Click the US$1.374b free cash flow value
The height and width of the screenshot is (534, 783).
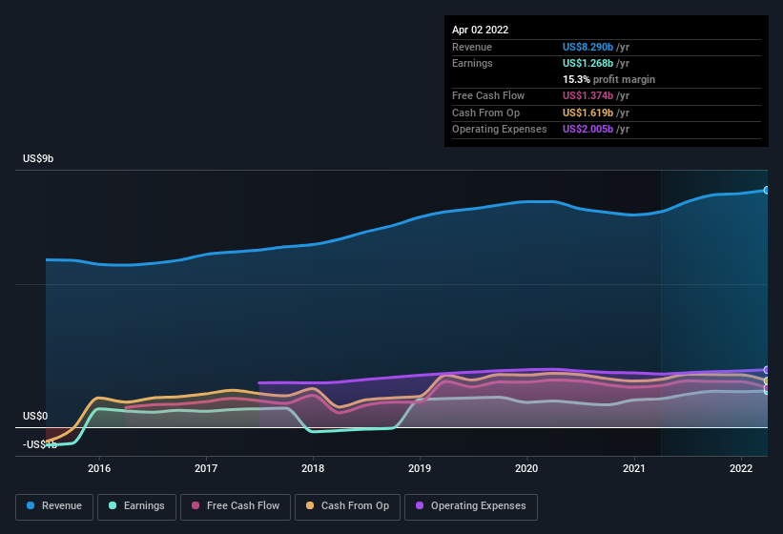[587, 95]
